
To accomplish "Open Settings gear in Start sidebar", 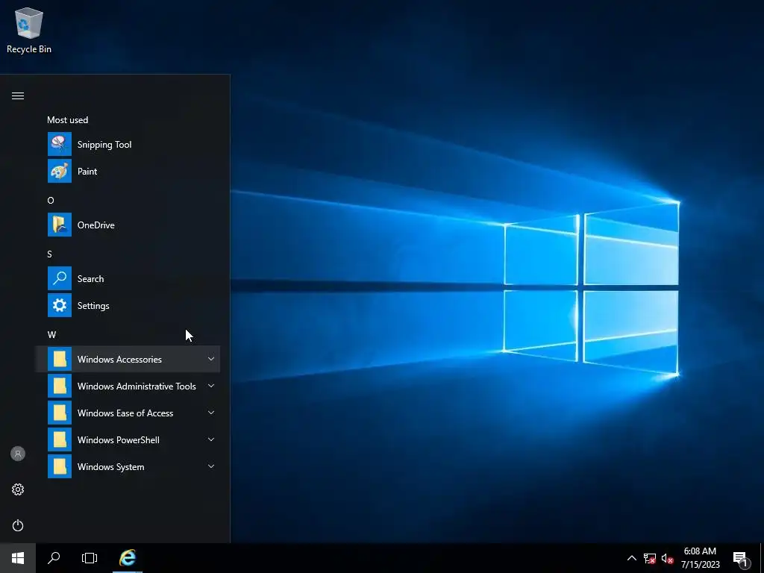I will click(x=18, y=489).
